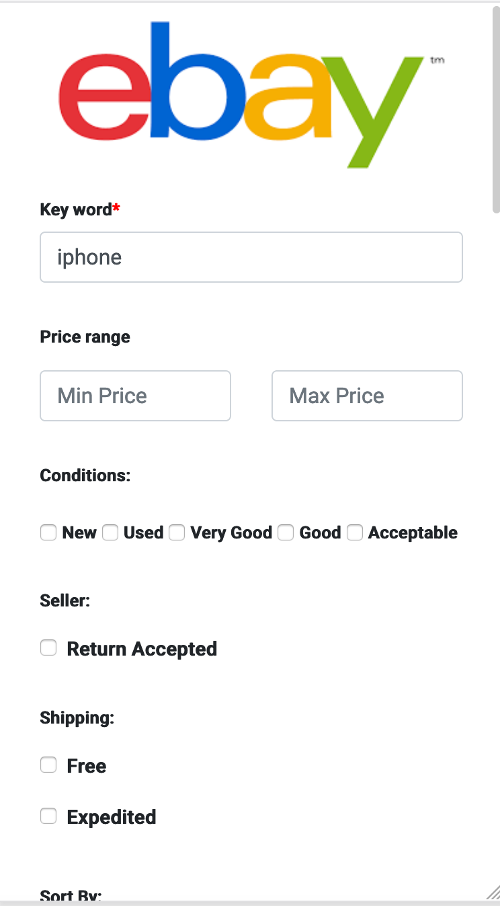500x906 pixels.
Task: Enable the Return Accepted checkbox
Action: coord(48,648)
